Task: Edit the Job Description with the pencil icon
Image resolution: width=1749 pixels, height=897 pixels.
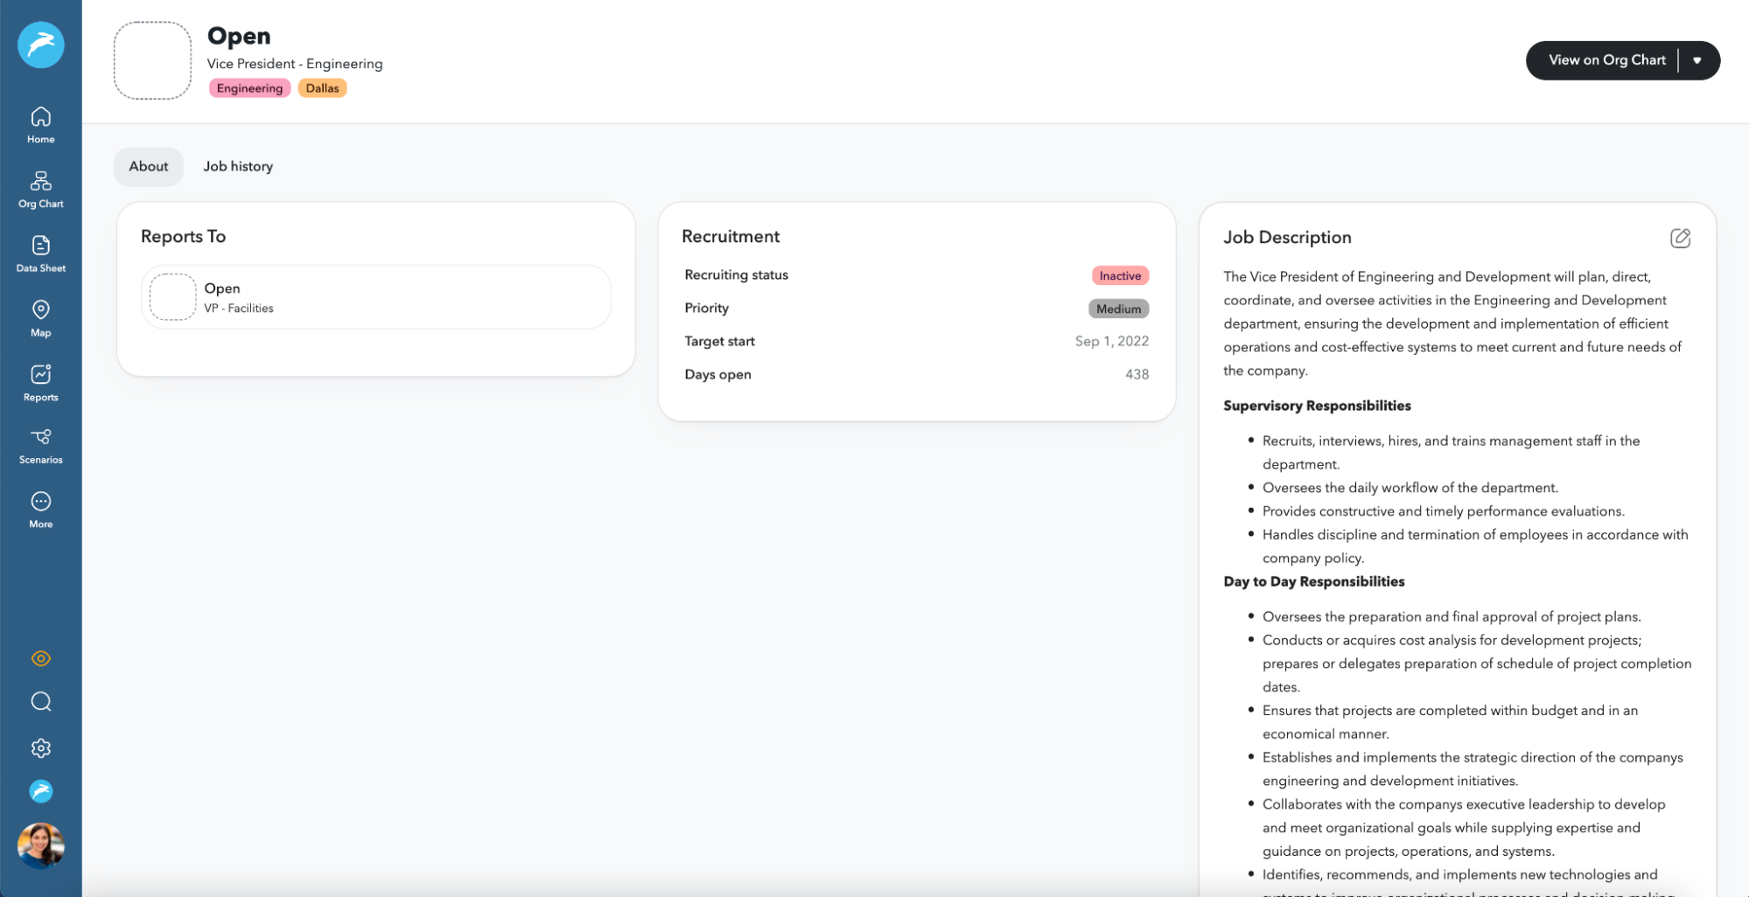Action: (1680, 238)
